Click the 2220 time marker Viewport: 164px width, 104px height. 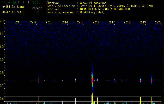coord(158,22)
